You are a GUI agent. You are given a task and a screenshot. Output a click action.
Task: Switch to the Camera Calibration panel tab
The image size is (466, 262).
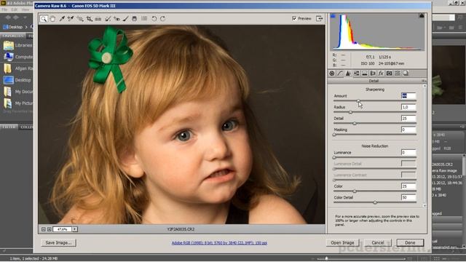[x=389, y=73]
